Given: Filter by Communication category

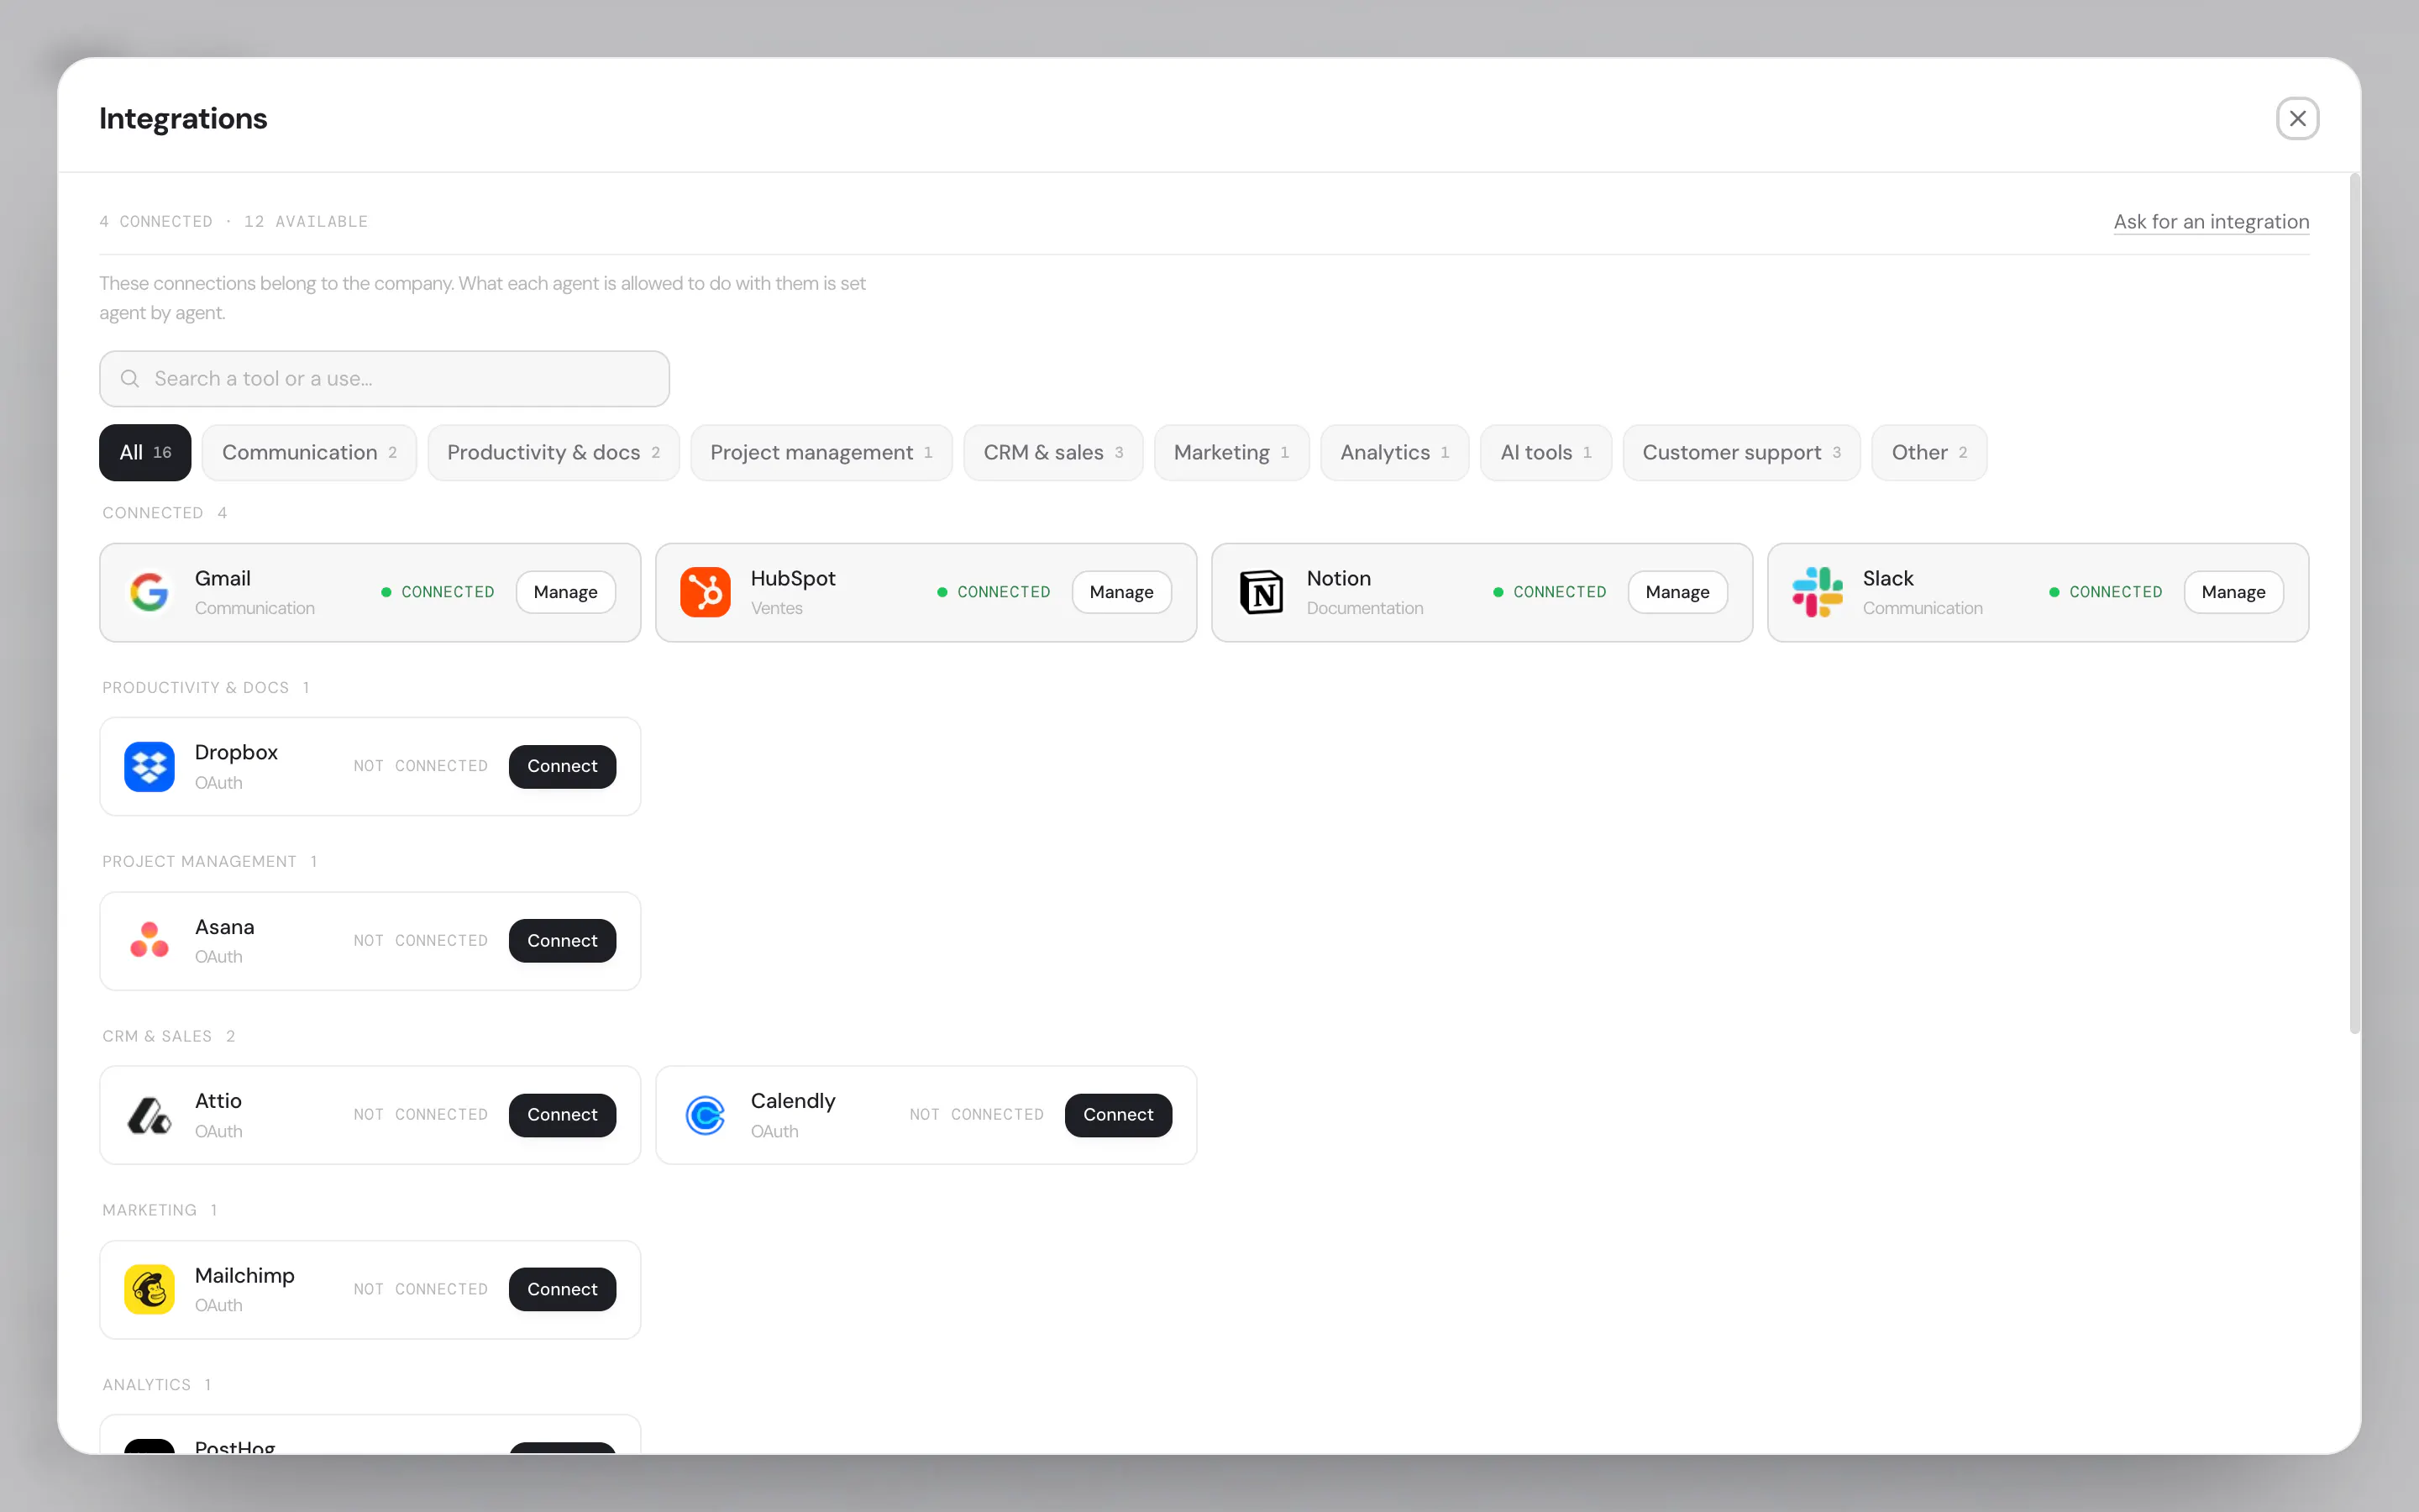Looking at the screenshot, I should point(309,452).
